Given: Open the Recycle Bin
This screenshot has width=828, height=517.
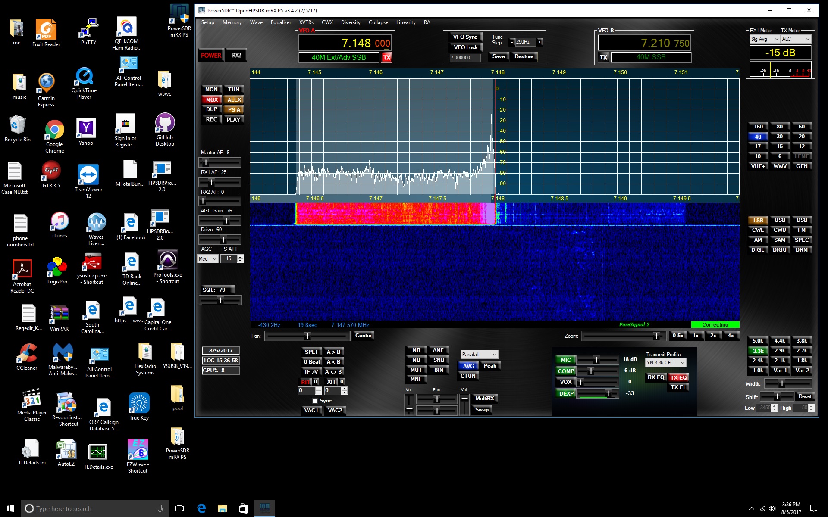Looking at the screenshot, I should (18, 129).
